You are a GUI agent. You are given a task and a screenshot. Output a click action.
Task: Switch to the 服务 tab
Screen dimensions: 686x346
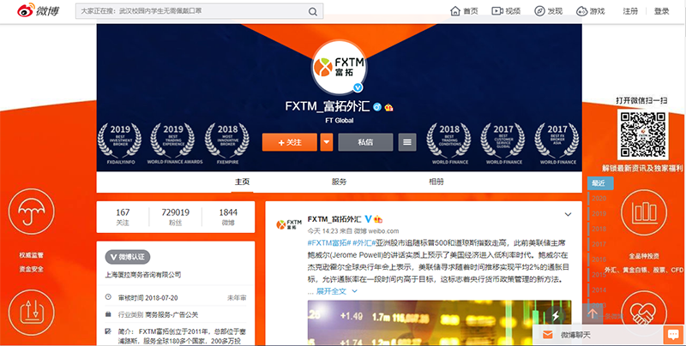pyautogui.click(x=339, y=182)
